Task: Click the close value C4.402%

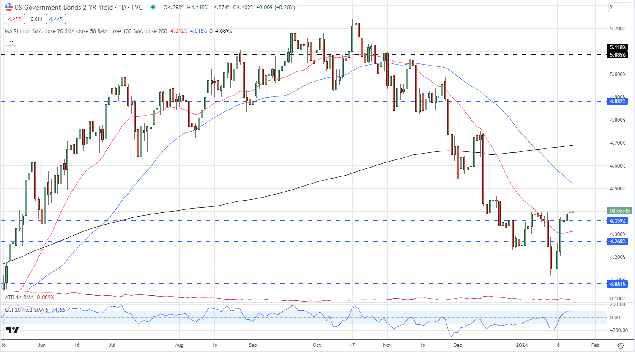Action: (244, 8)
